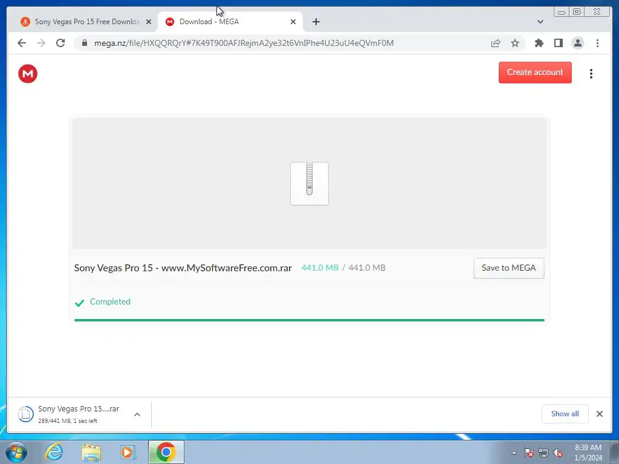
Task: Reload the MEGA download page
Action: tap(60, 43)
